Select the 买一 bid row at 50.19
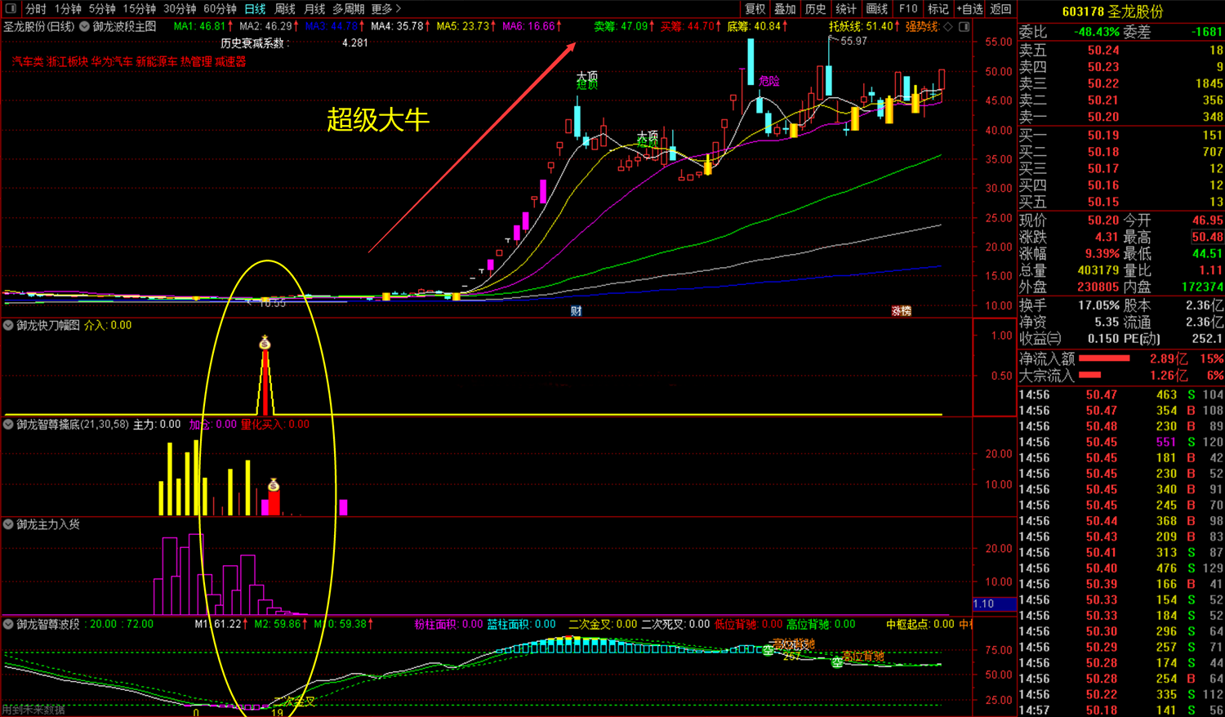The image size is (1225, 717). [x=1120, y=136]
